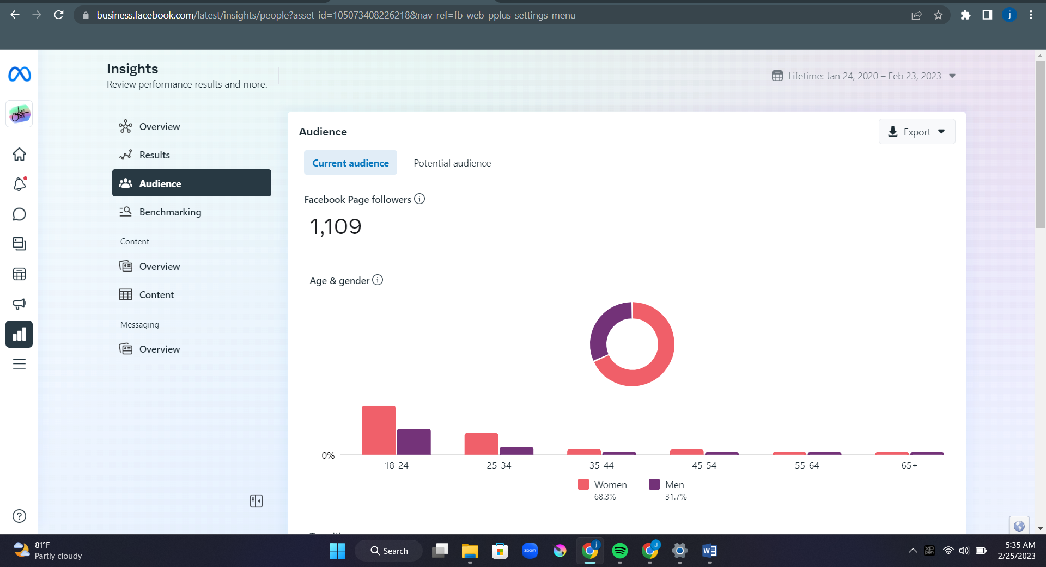Open Planner grid icon

point(19,274)
